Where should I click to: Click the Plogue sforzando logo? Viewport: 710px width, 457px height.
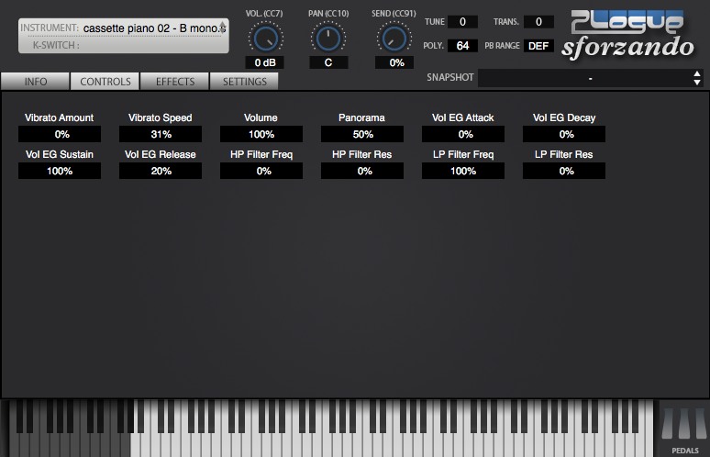click(x=629, y=33)
